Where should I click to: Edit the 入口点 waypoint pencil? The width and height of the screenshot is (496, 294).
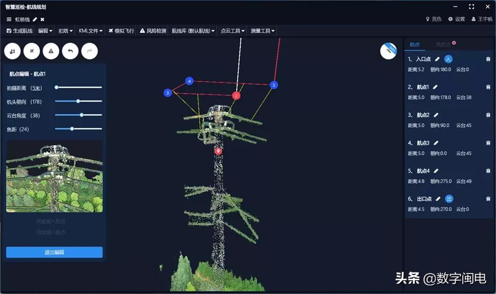(x=438, y=59)
